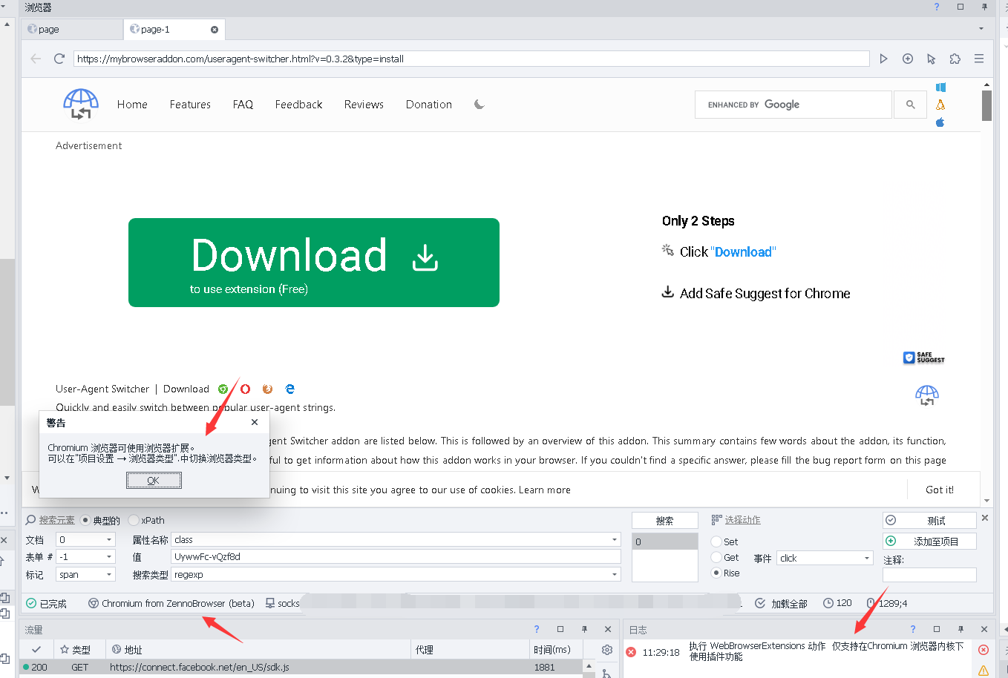Click the 选择动作 link
Screen dimensions: 1008x678
[x=743, y=520]
